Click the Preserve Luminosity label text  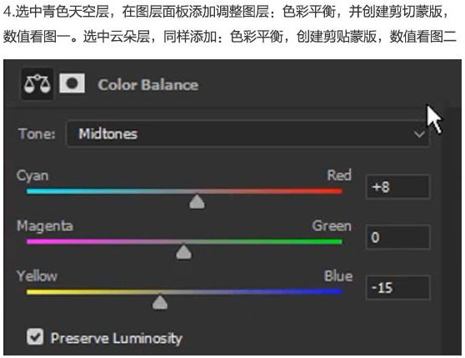tap(117, 339)
